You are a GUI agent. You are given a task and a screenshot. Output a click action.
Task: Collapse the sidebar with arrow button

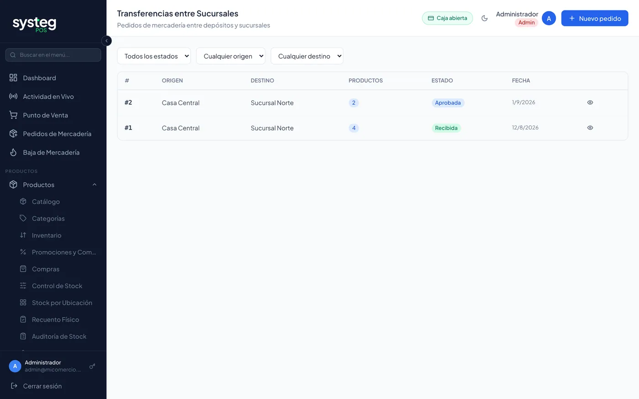coord(106,41)
